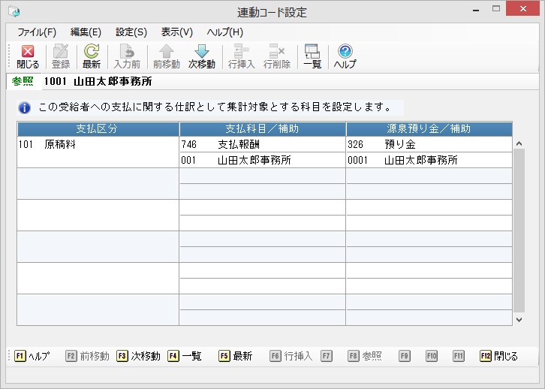Click the 最新 refresh toolbar icon
This screenshot has height=389, width=545.
coord(92,52)
